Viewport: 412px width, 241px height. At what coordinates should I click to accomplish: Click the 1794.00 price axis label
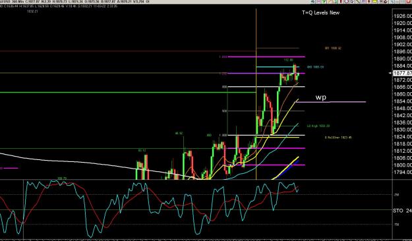click(x=403, y=172)
